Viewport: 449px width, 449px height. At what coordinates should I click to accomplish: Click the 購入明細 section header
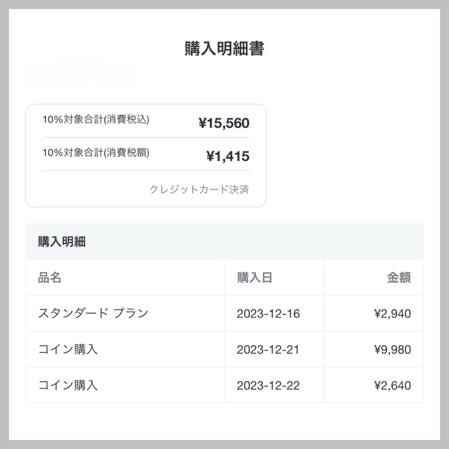pyautogui.click(x=62, y=242)
